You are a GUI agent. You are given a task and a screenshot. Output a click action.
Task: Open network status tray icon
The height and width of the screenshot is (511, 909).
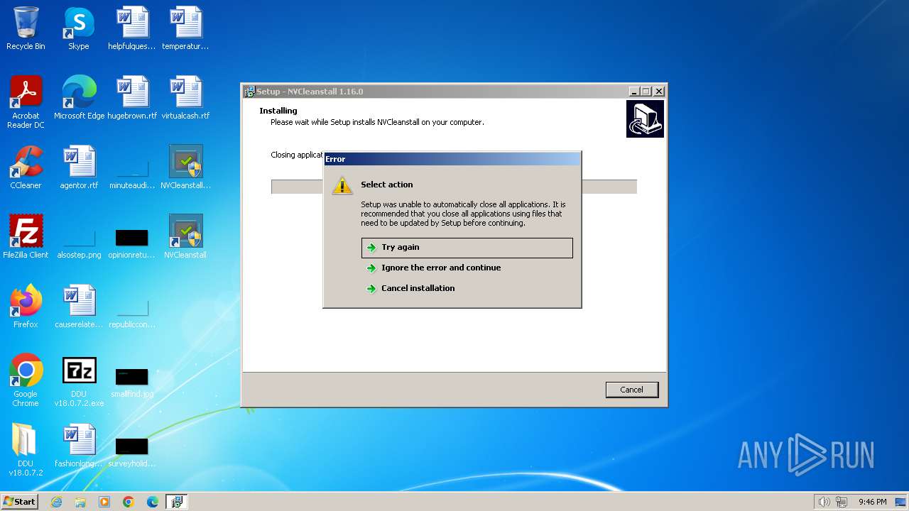point(842,502)
